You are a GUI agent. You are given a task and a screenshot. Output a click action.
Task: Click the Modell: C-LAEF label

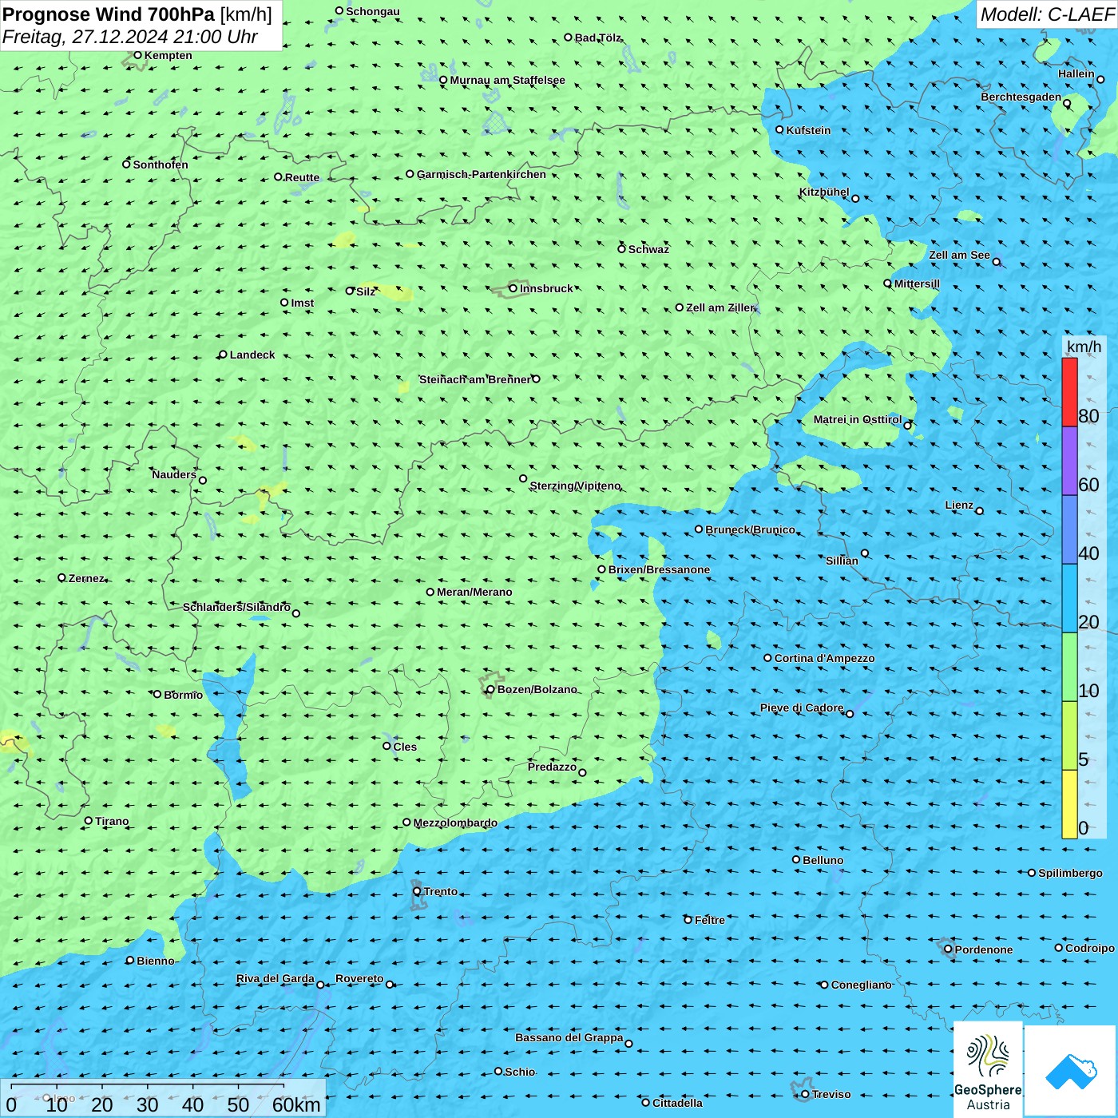coord(1047,14)
